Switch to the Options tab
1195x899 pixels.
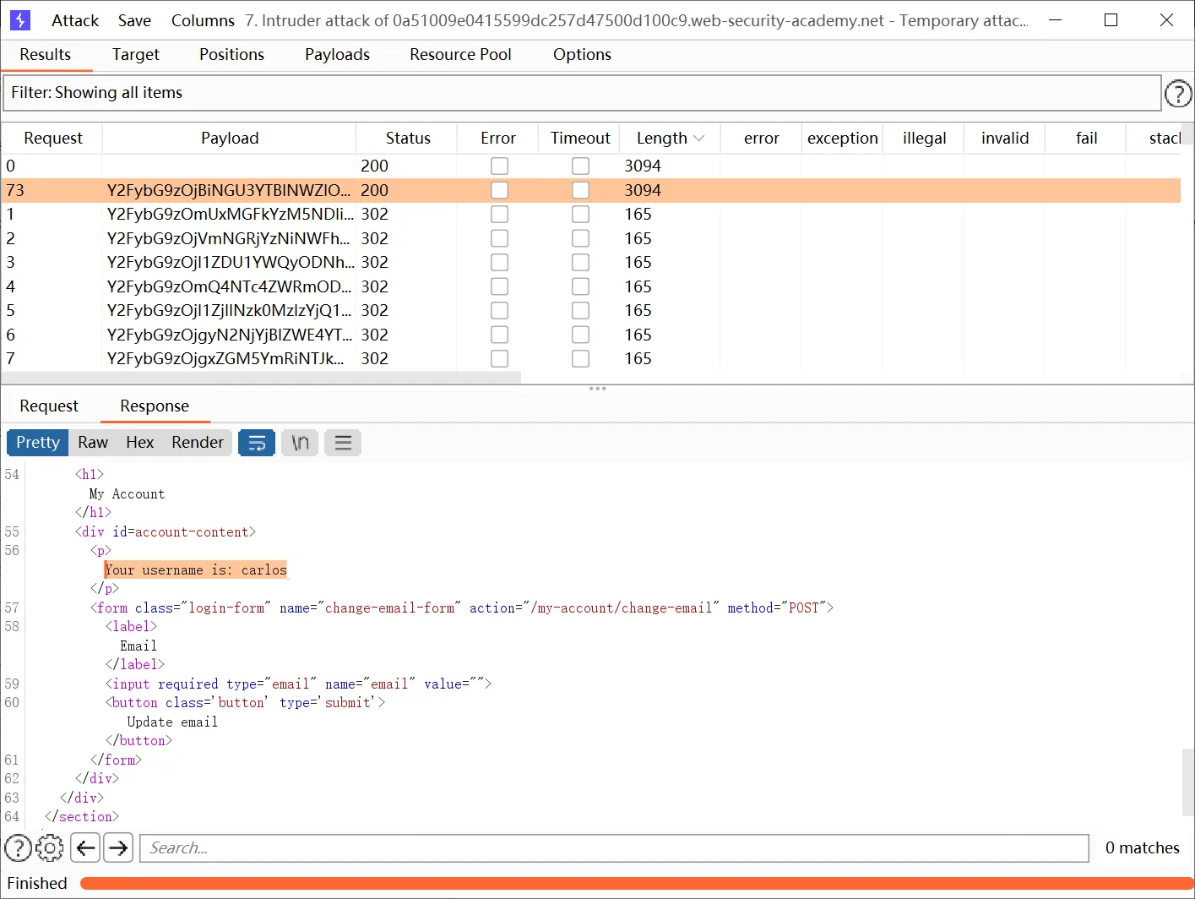582,55
